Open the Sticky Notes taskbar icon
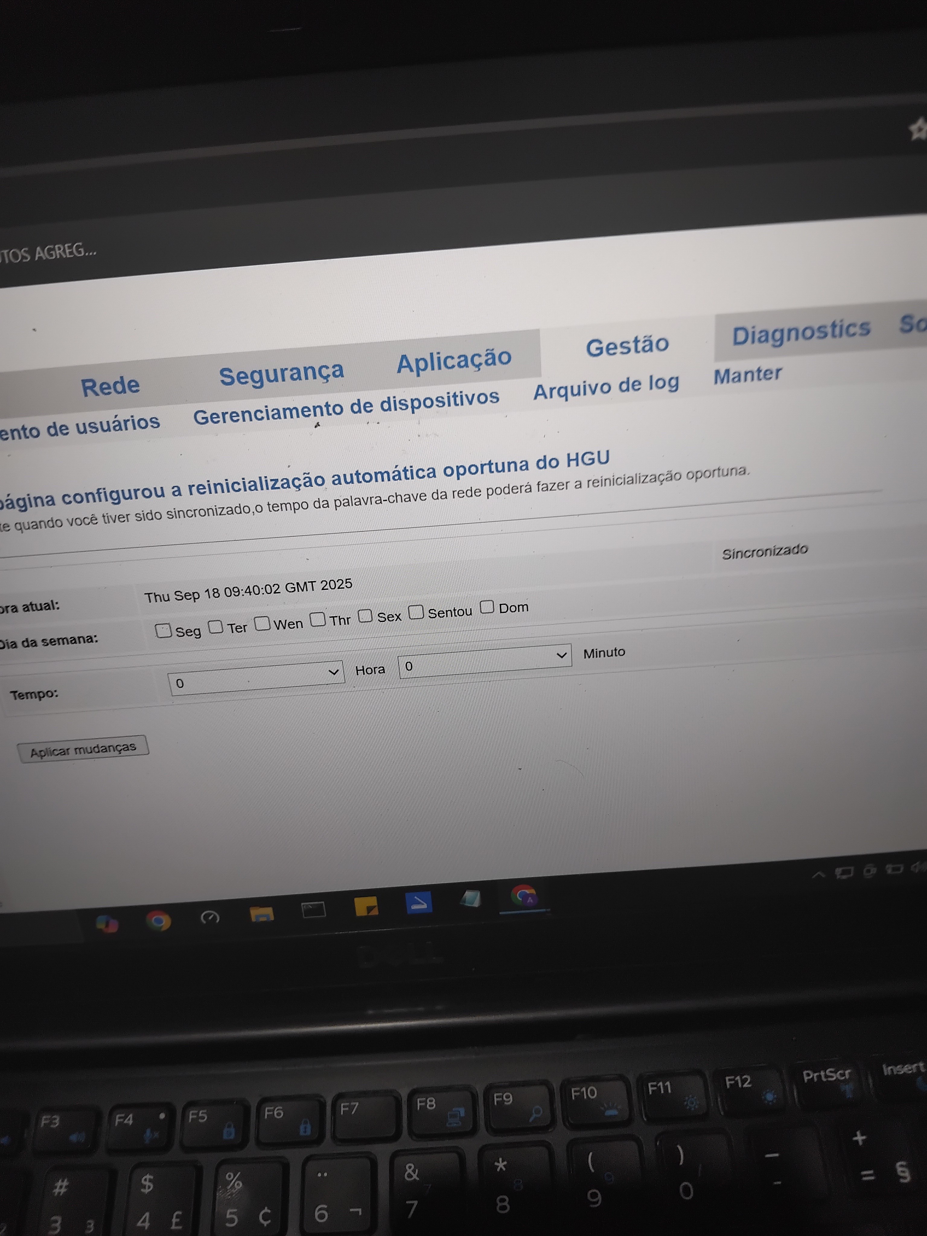This screenshot has height=1236, width=927. pyautogui.click(x=366, y=906)
